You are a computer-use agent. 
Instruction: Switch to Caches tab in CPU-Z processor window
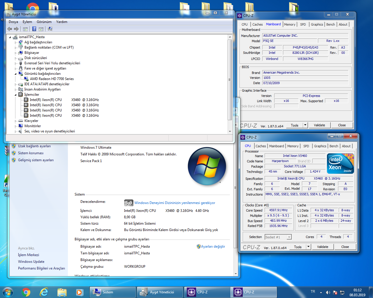pos(261,146)
